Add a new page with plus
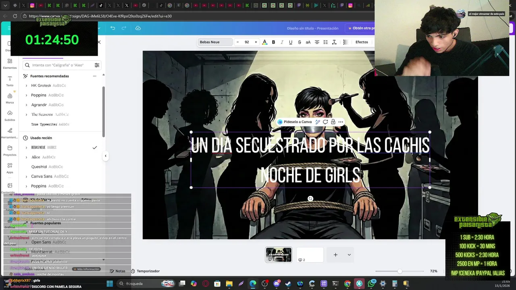 point(335,255)
